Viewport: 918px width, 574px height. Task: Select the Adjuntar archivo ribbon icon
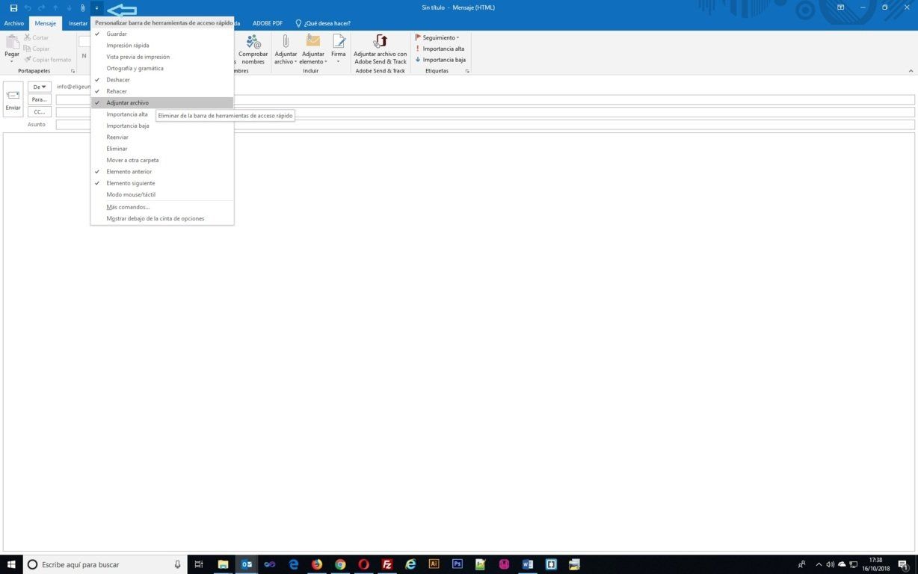point(286,49)
